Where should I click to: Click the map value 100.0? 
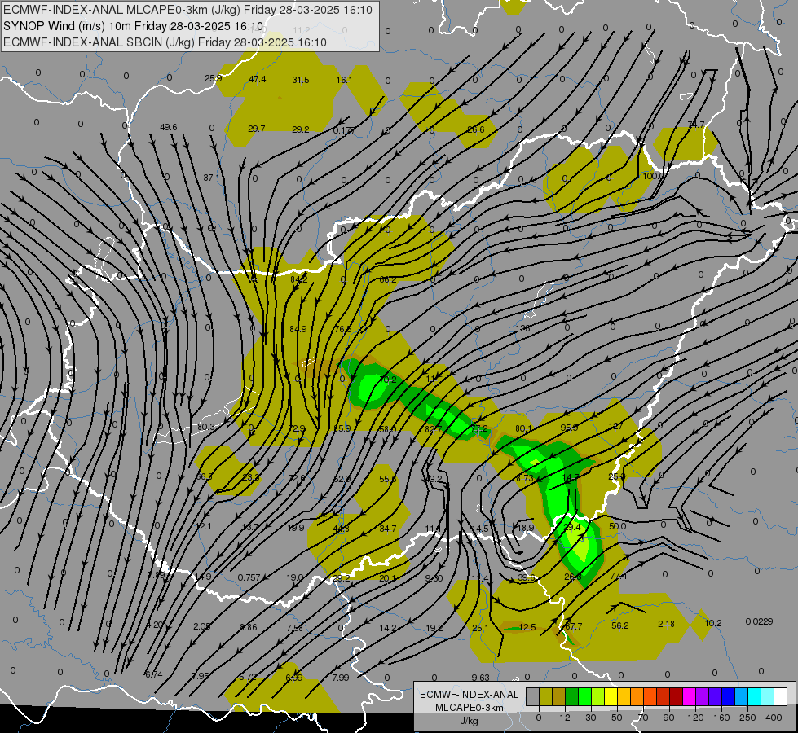[x=654, y=176]
